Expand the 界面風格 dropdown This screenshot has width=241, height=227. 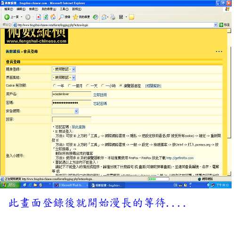[x=64, y=77]
